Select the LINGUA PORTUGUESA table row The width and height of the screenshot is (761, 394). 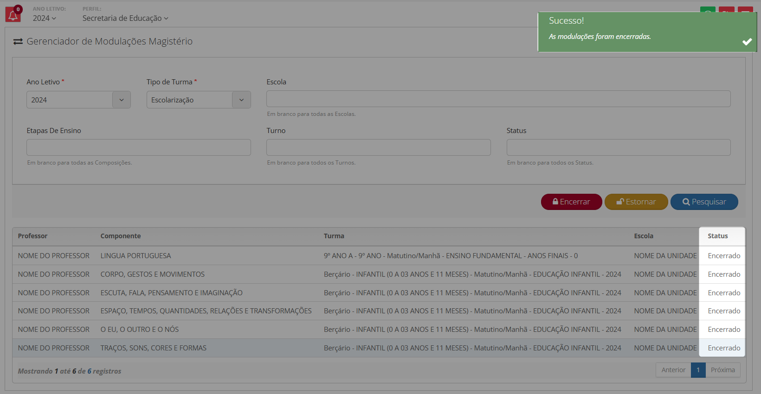tap(135, 256)
